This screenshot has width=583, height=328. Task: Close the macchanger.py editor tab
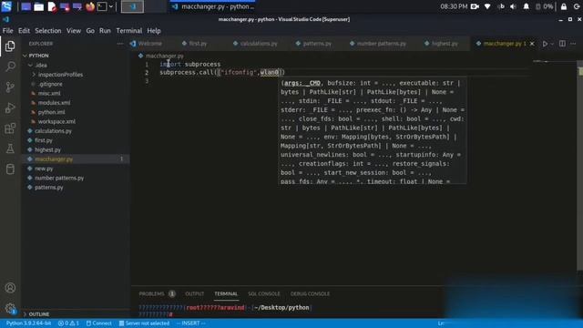coord(532,44)
